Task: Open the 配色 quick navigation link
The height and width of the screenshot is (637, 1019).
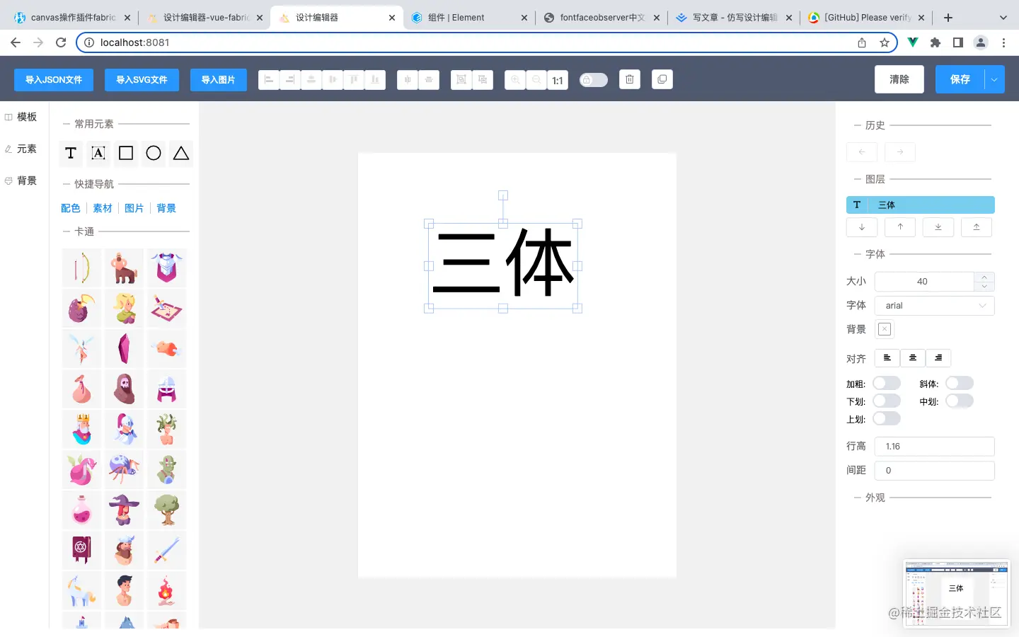Action: 70,207
